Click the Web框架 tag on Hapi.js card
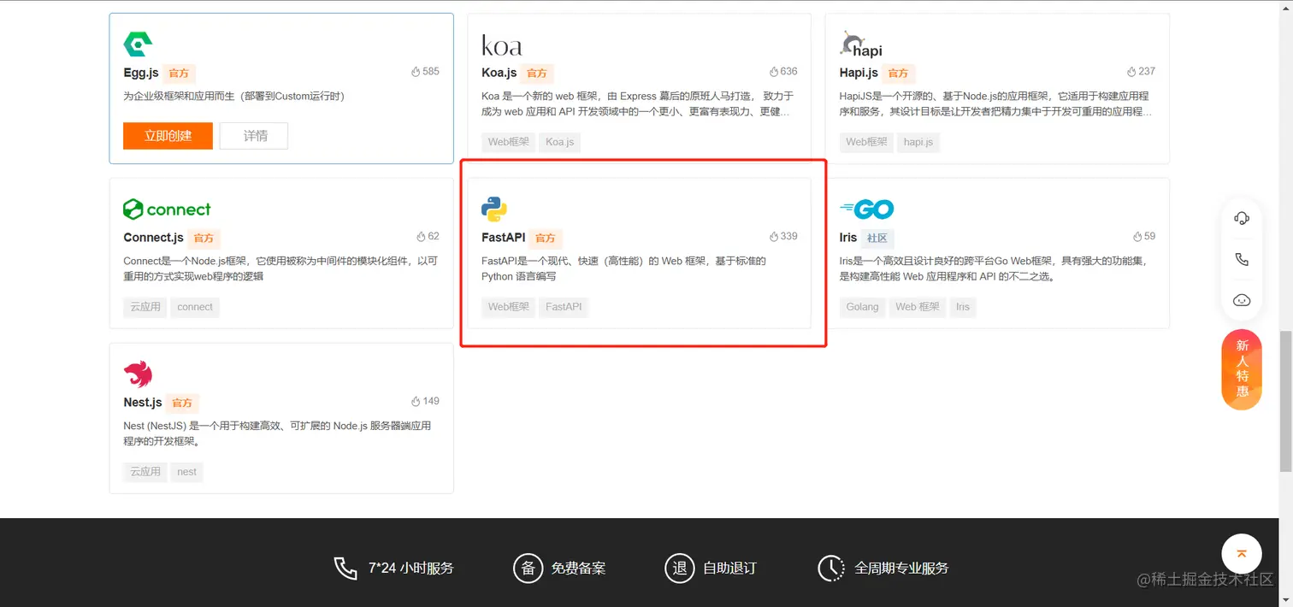The image size is (1293, 607). [x=866, y=142]
